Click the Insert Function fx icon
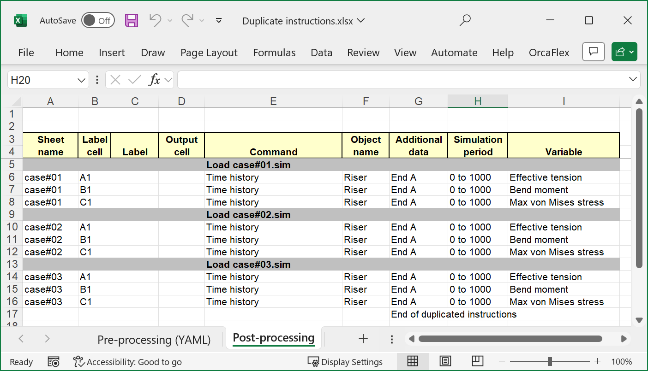The image size is (648, 371). click(x=154, y=80)
